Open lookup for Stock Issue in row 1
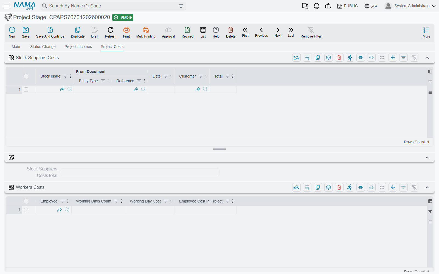439x274 pixels. (70, 89)
